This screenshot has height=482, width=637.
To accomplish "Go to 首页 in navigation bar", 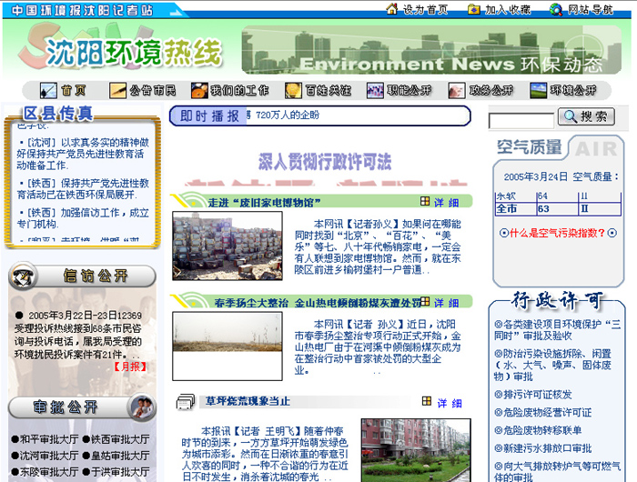I will click(74, 90).
